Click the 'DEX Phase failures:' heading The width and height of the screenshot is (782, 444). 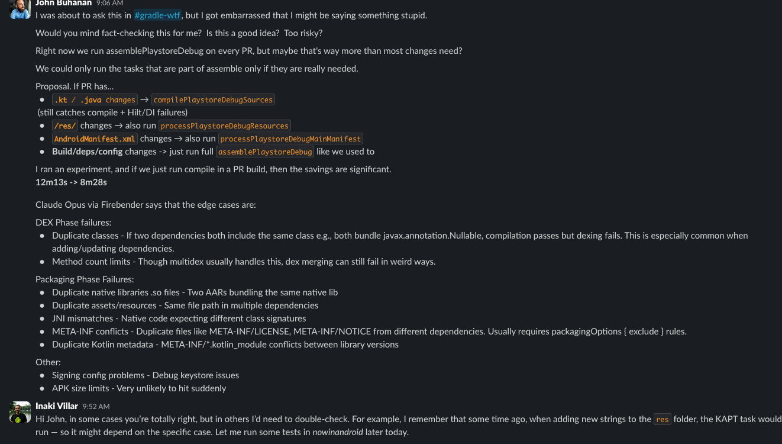coord(73,223)
